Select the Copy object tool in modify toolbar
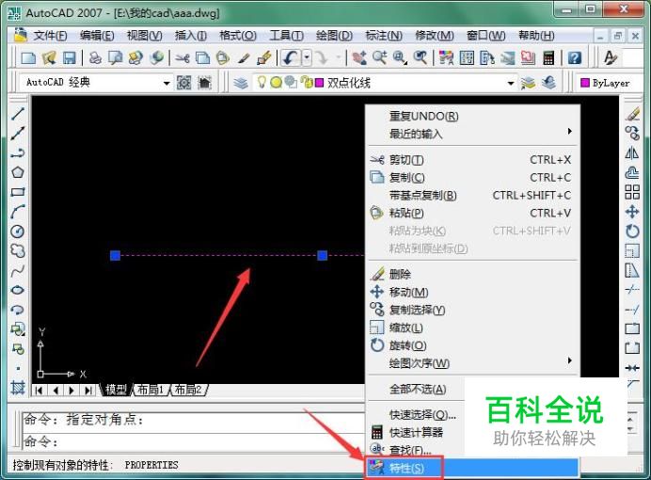This screenshot has height=480, width=651. coord(632,134)
